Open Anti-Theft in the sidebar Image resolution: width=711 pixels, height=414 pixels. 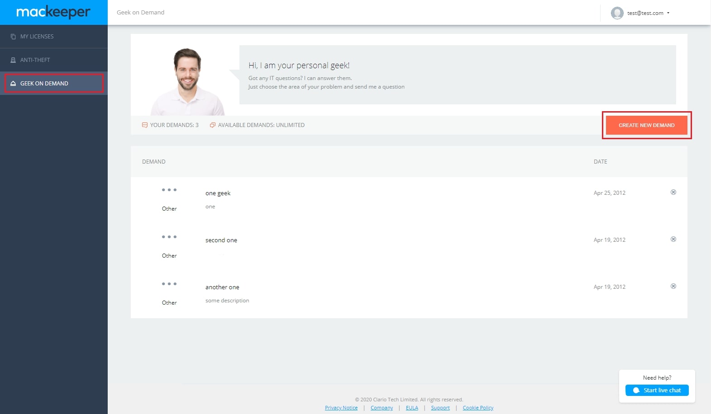[54, 60]
